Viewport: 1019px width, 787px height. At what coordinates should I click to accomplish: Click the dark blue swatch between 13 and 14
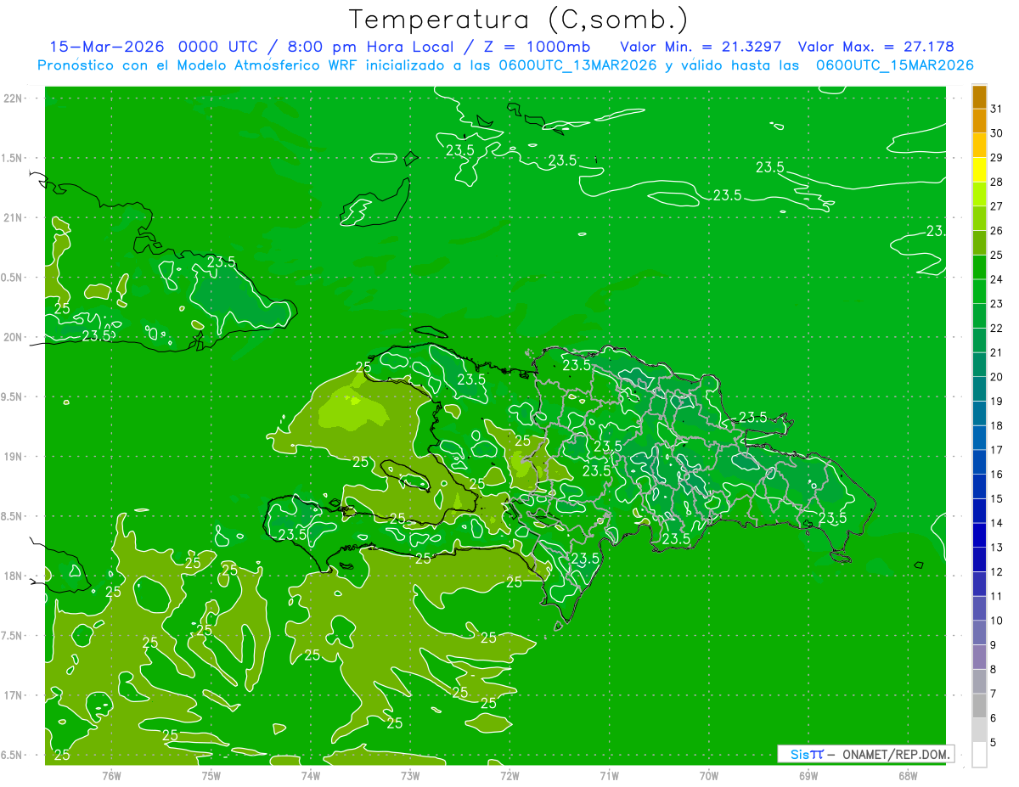[x=979, y=535]
